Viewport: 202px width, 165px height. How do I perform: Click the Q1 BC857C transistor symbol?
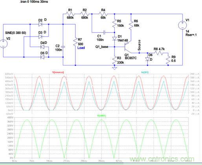[x=127, y=47]
